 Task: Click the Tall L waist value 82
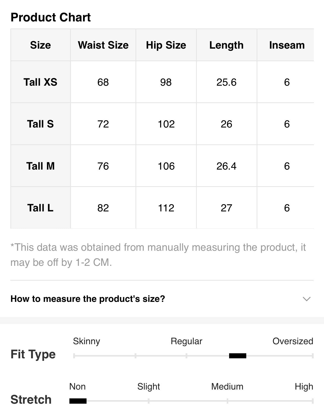[x=103, y=208]
